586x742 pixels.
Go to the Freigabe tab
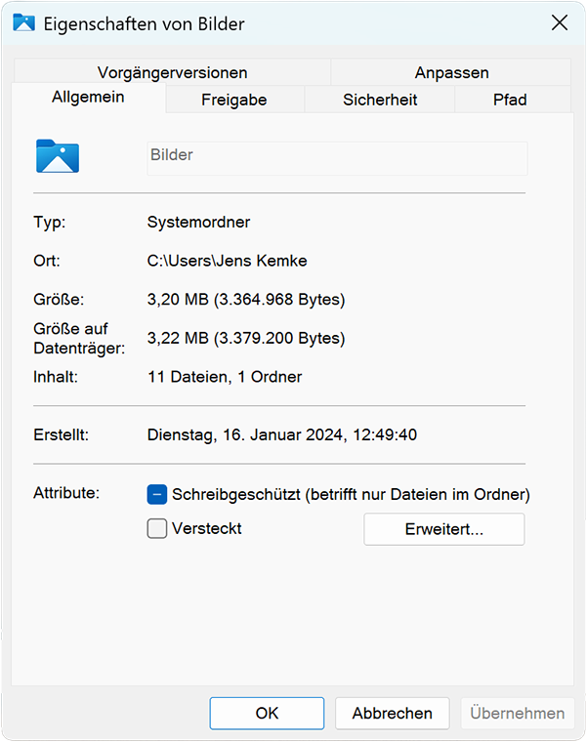coord(234,100)
